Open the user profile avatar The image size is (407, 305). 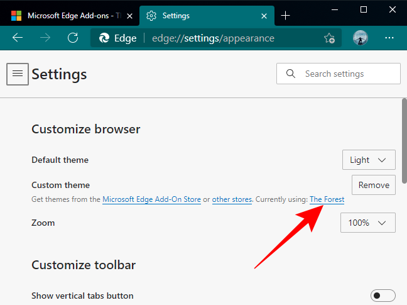click(361, 38)
